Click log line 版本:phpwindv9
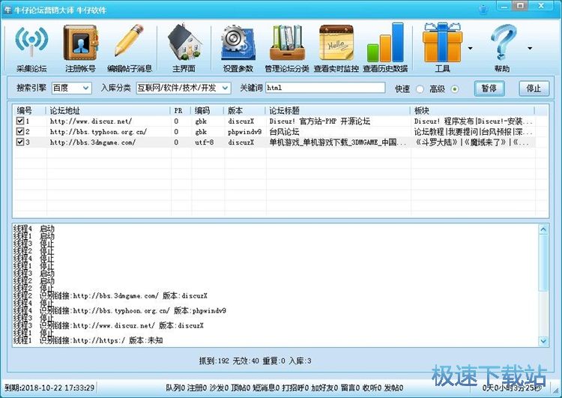 119,310
